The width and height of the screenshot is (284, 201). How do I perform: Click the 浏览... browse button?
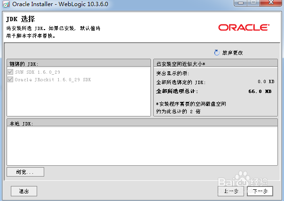point(25,172)
